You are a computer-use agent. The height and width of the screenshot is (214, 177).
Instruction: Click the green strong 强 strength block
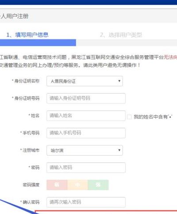98,185
